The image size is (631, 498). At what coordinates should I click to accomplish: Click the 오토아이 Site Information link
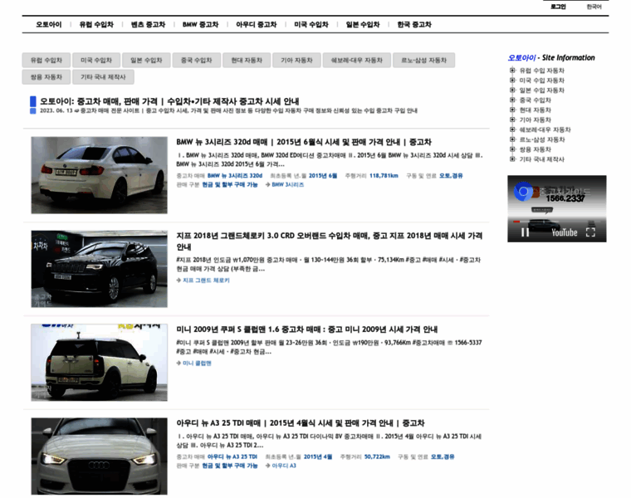coord(521,58)
